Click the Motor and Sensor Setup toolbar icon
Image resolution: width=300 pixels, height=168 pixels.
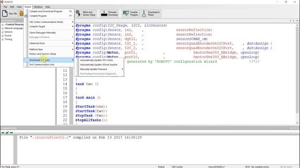click(78, 14)
